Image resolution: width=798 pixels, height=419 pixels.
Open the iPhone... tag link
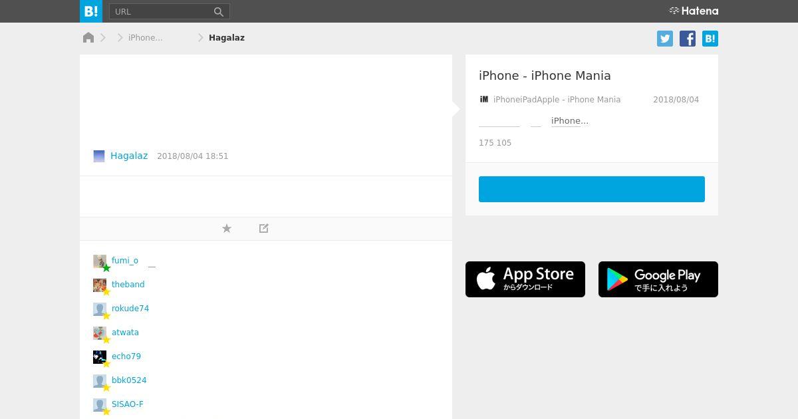point(570,121)
